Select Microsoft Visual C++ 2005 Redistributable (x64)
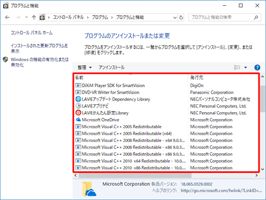Viewport: 266px width, 200px height. tap(127, 134)
